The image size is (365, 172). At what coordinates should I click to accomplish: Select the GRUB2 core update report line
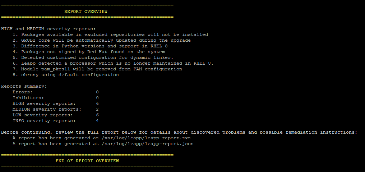(x=102, y=40)
